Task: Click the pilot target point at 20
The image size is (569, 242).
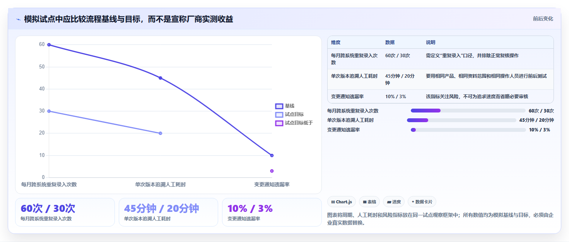Action: click(x=161, y=133)
